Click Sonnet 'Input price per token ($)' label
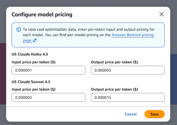Viewport: 177px width, 125px height. point(33,89)
